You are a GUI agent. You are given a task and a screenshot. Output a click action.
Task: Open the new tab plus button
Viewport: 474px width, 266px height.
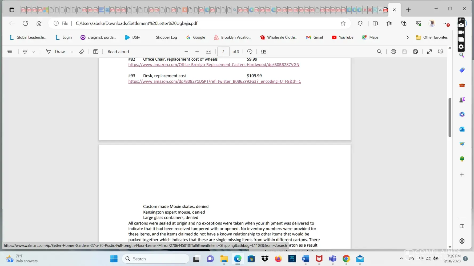(x=408, y=10)
